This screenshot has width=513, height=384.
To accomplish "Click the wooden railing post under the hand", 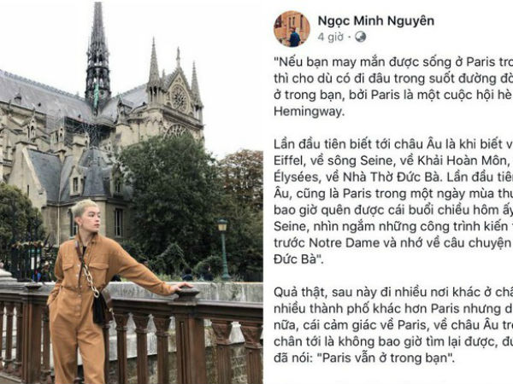I will coord(190,336).
